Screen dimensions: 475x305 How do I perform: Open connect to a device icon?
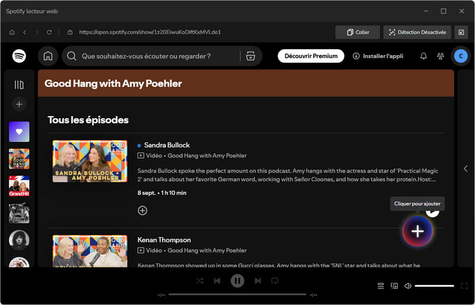tap(394, 286)
